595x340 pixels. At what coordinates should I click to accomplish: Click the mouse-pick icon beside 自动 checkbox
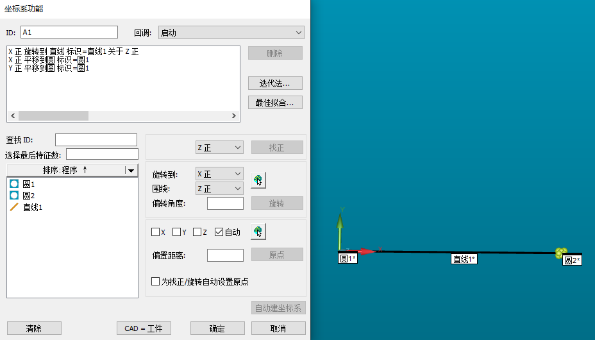tap(258, 232)
